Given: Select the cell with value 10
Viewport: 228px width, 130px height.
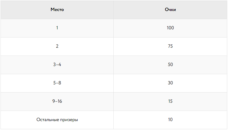Looking at the screenshot, I should point(170,120).
